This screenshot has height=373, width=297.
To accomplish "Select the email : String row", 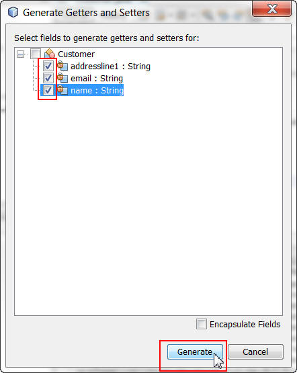I will coord(97,78).
